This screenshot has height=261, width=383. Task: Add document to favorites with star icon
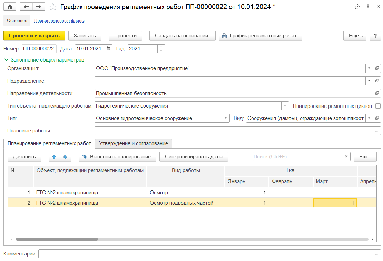coord(52,7)
